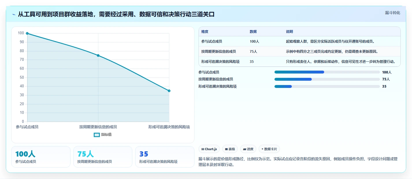412x179 pixels.
Task: Click the y-axis tick label 50
Action: click(x=22, y=78)
